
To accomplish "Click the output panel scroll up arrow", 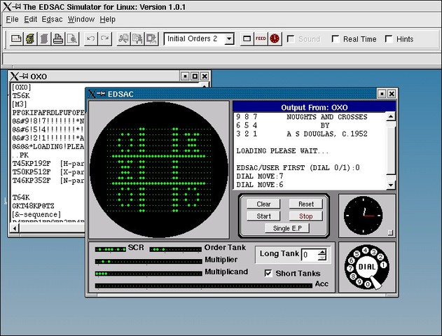I will pyautogui.click(x=391, y=116).
